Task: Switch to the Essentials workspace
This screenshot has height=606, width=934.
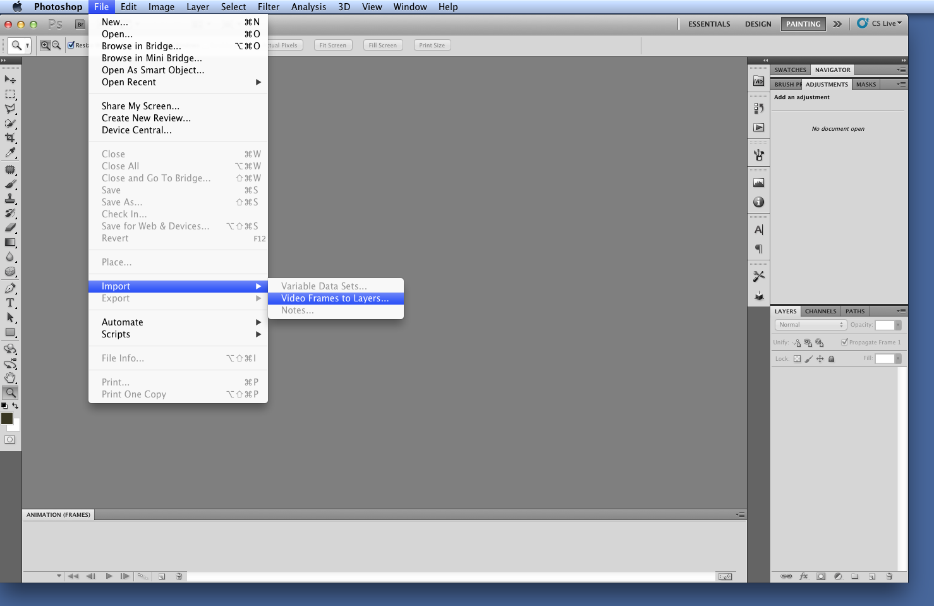Action: (x=709, y=24)
